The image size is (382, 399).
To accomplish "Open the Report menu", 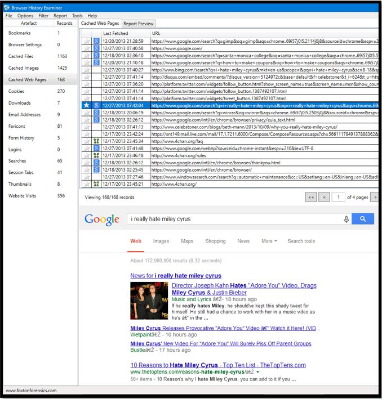I will 60,16.
